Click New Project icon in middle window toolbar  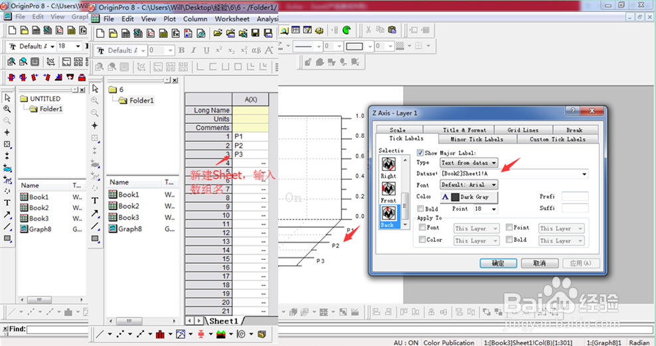point(100,34)
